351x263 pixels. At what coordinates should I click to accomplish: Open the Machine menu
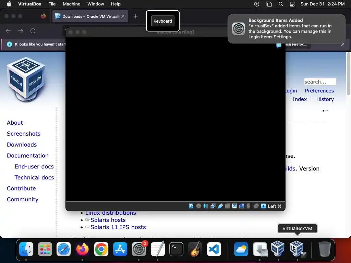coord(71,4)
